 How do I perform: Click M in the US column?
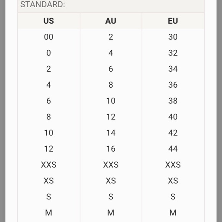49,213
